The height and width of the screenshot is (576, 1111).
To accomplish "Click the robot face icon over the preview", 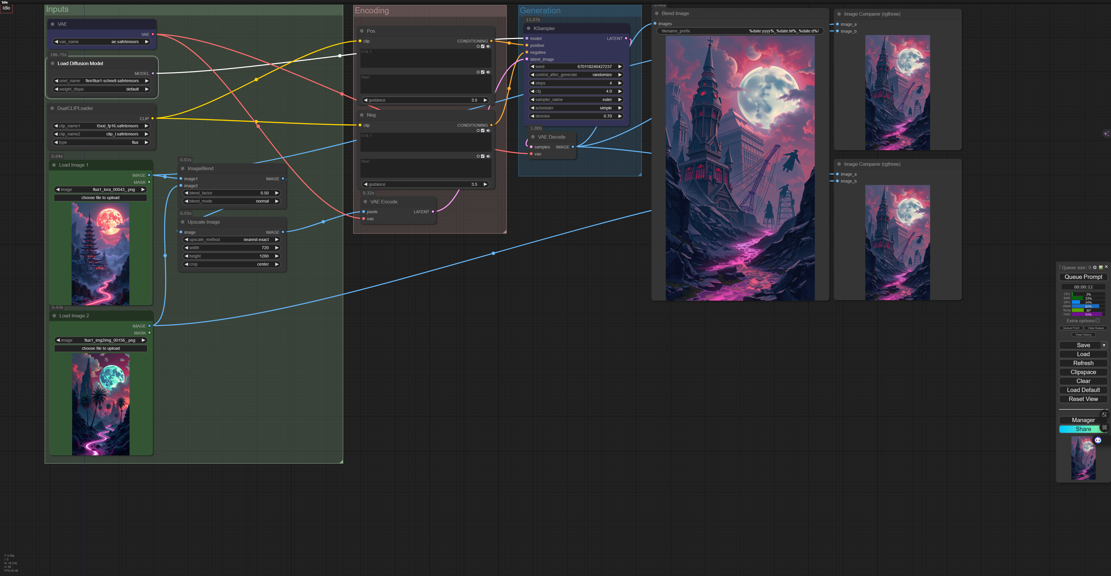I will tap(1098, 440).
